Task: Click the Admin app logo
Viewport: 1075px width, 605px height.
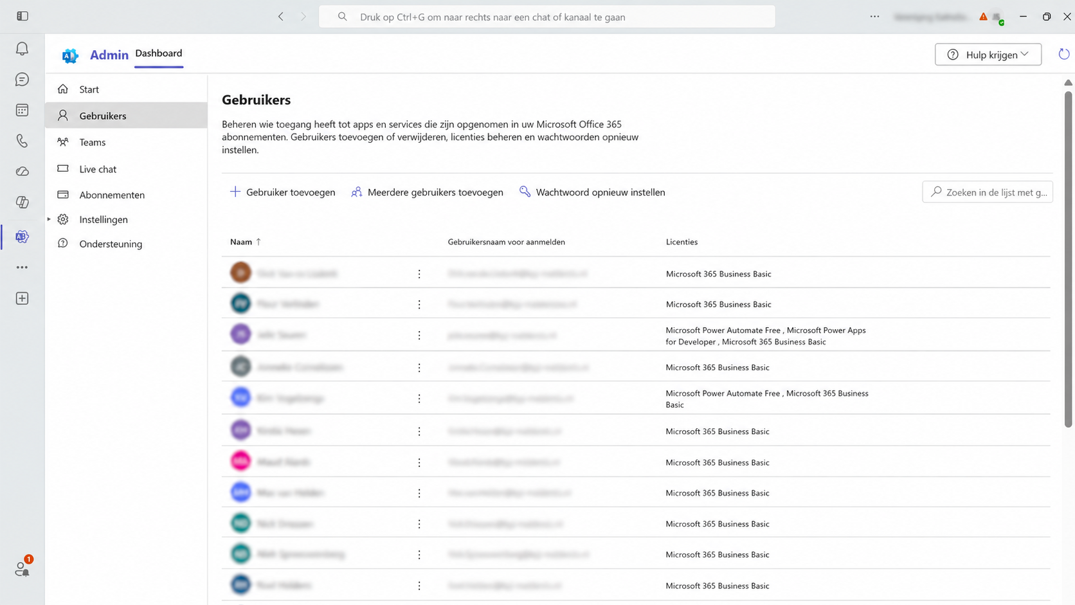Action: tap(69, 56)
